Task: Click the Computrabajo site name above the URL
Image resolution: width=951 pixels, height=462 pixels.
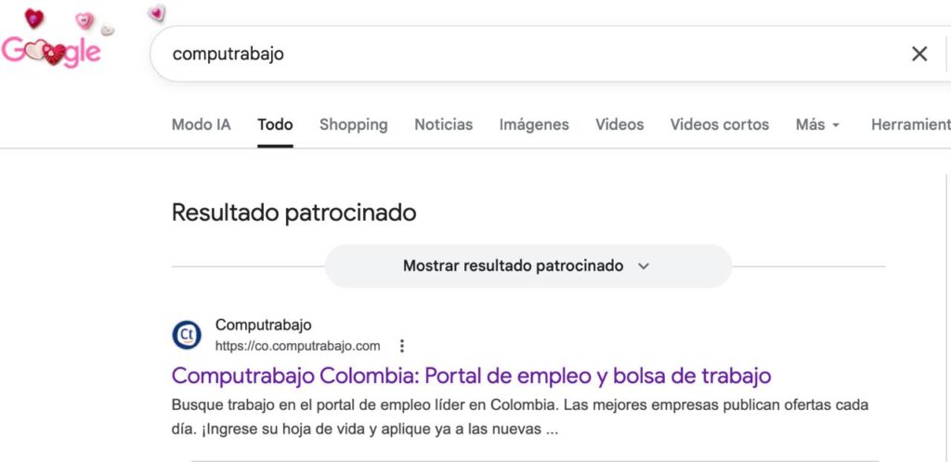Action: click(263, 325)
